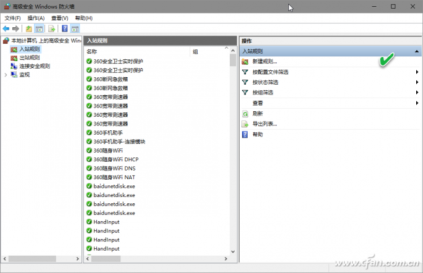The height and width of the screenshot is (273, 423).
Task: Select 连接安全规则 in the tree
Action: point(35,66)
